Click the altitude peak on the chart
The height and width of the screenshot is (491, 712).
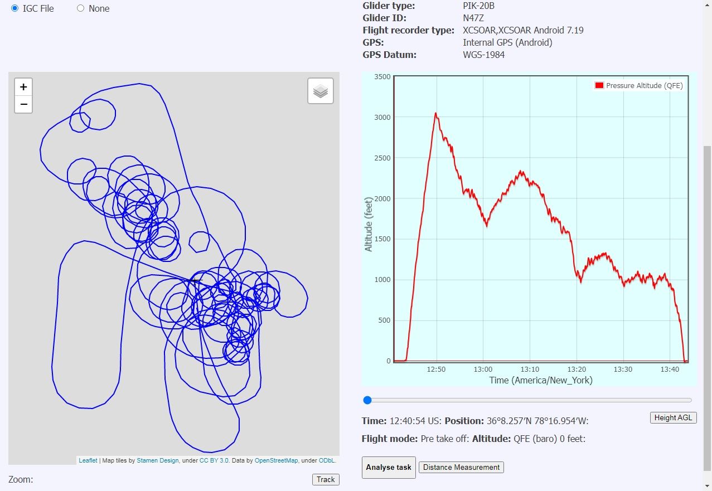[x=436, y=114]
